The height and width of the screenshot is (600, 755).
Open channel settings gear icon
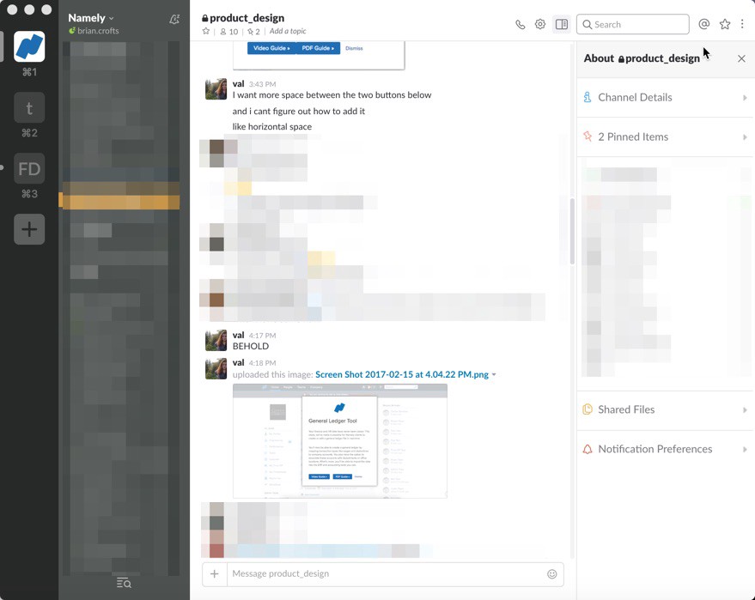(x=540, y=24)
